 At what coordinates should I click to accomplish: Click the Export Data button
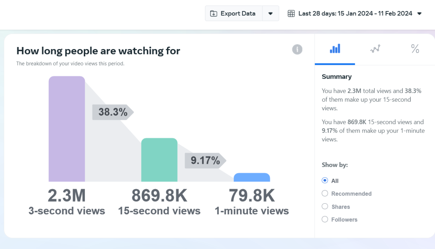(x=234, y=14)
